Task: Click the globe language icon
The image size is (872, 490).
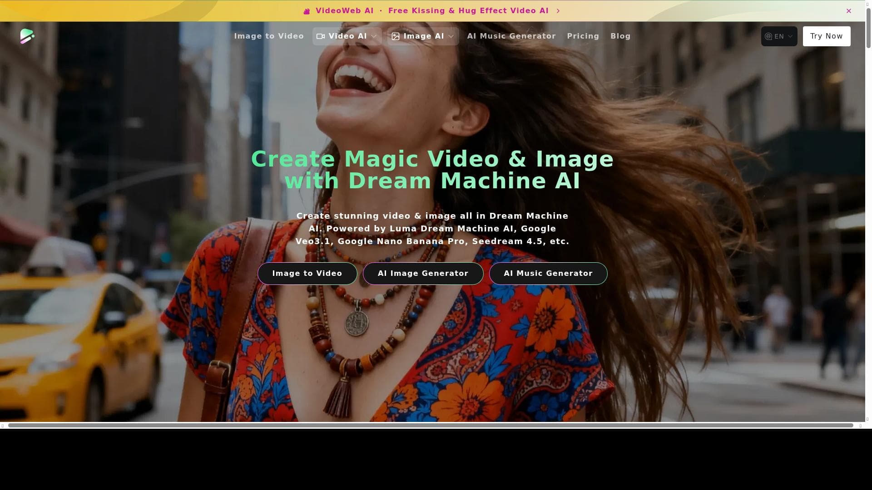Action: (x=768, y=36)
